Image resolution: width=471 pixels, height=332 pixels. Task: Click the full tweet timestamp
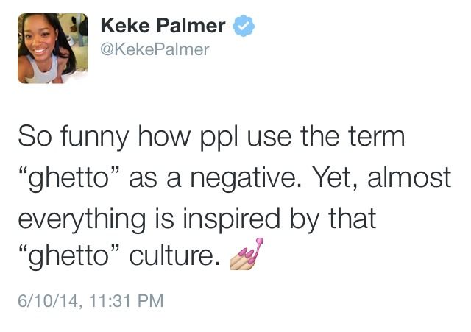pyautogui.click(x=90, y=300)
